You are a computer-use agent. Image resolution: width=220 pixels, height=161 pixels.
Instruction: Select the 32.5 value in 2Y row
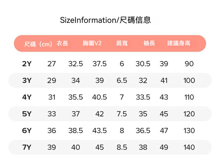tap(75, 64)
